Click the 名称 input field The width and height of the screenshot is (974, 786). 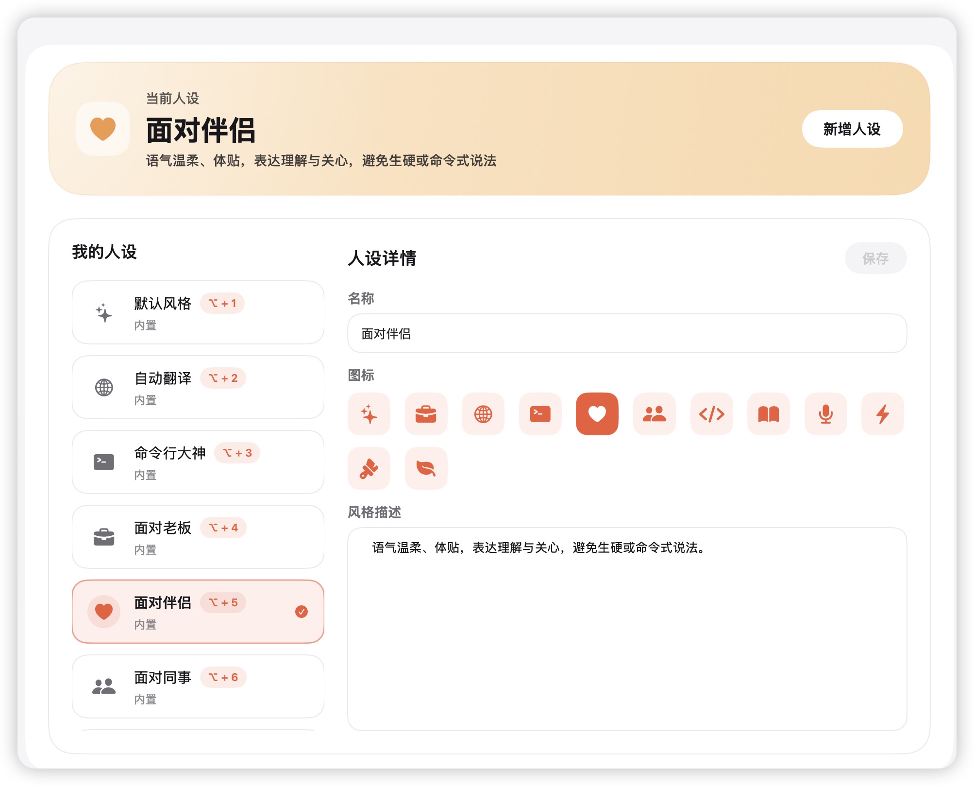pyautogui.click(x=626, y=334)
